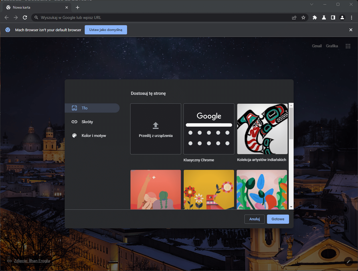The width and height of the screenshot is (358, 271).
Task: Bookmark the page with the star icon
Action: [303, 17]
